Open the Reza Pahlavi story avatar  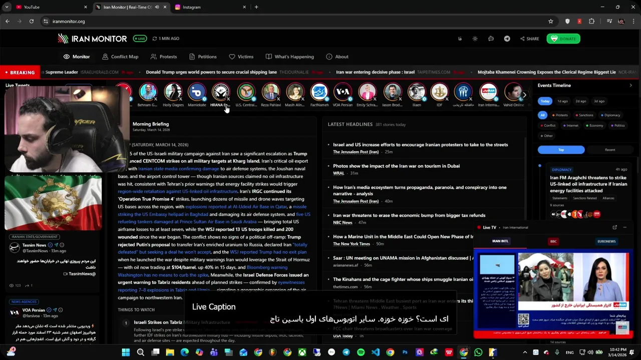coord(270,92)
